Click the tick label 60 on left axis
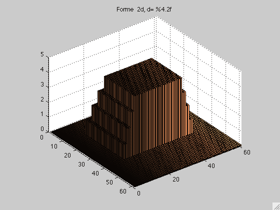This screenshot has width=280, height=210. point(123,191)
